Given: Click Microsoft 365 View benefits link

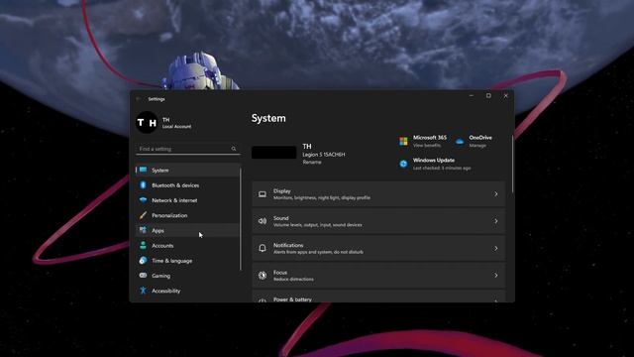Looking at the screenshot, I should point(427,145).
